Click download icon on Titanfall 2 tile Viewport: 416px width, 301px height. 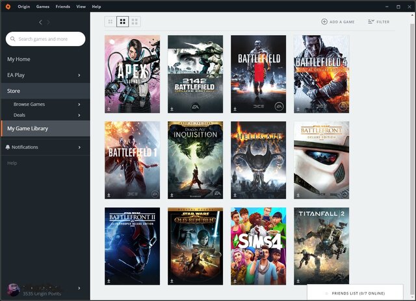coord(298,281)
